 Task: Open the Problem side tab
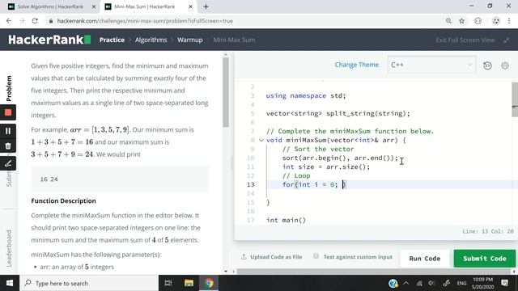coord(9,88)
